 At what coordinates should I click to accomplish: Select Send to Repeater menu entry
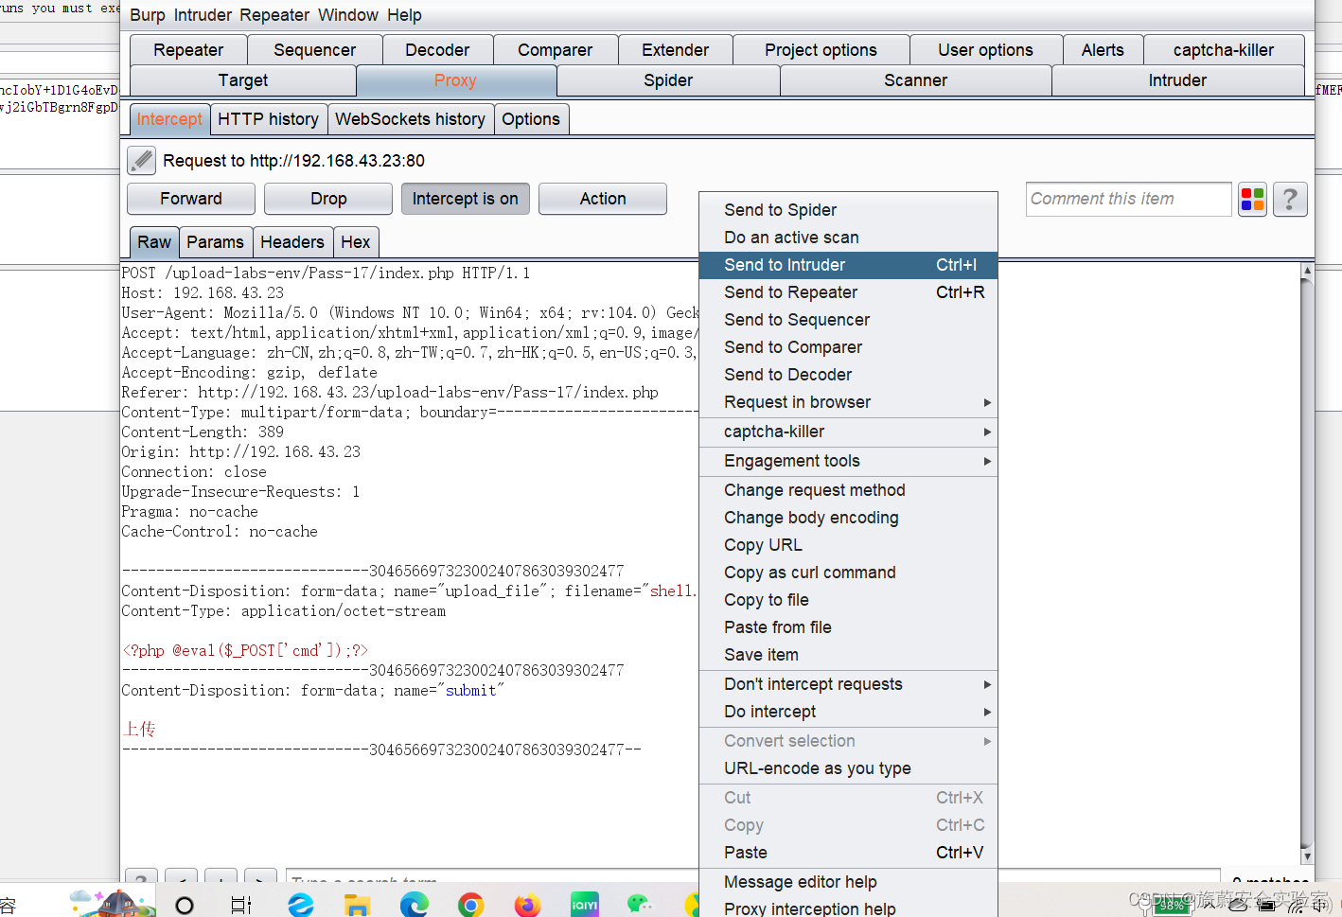tap(848, 292)
